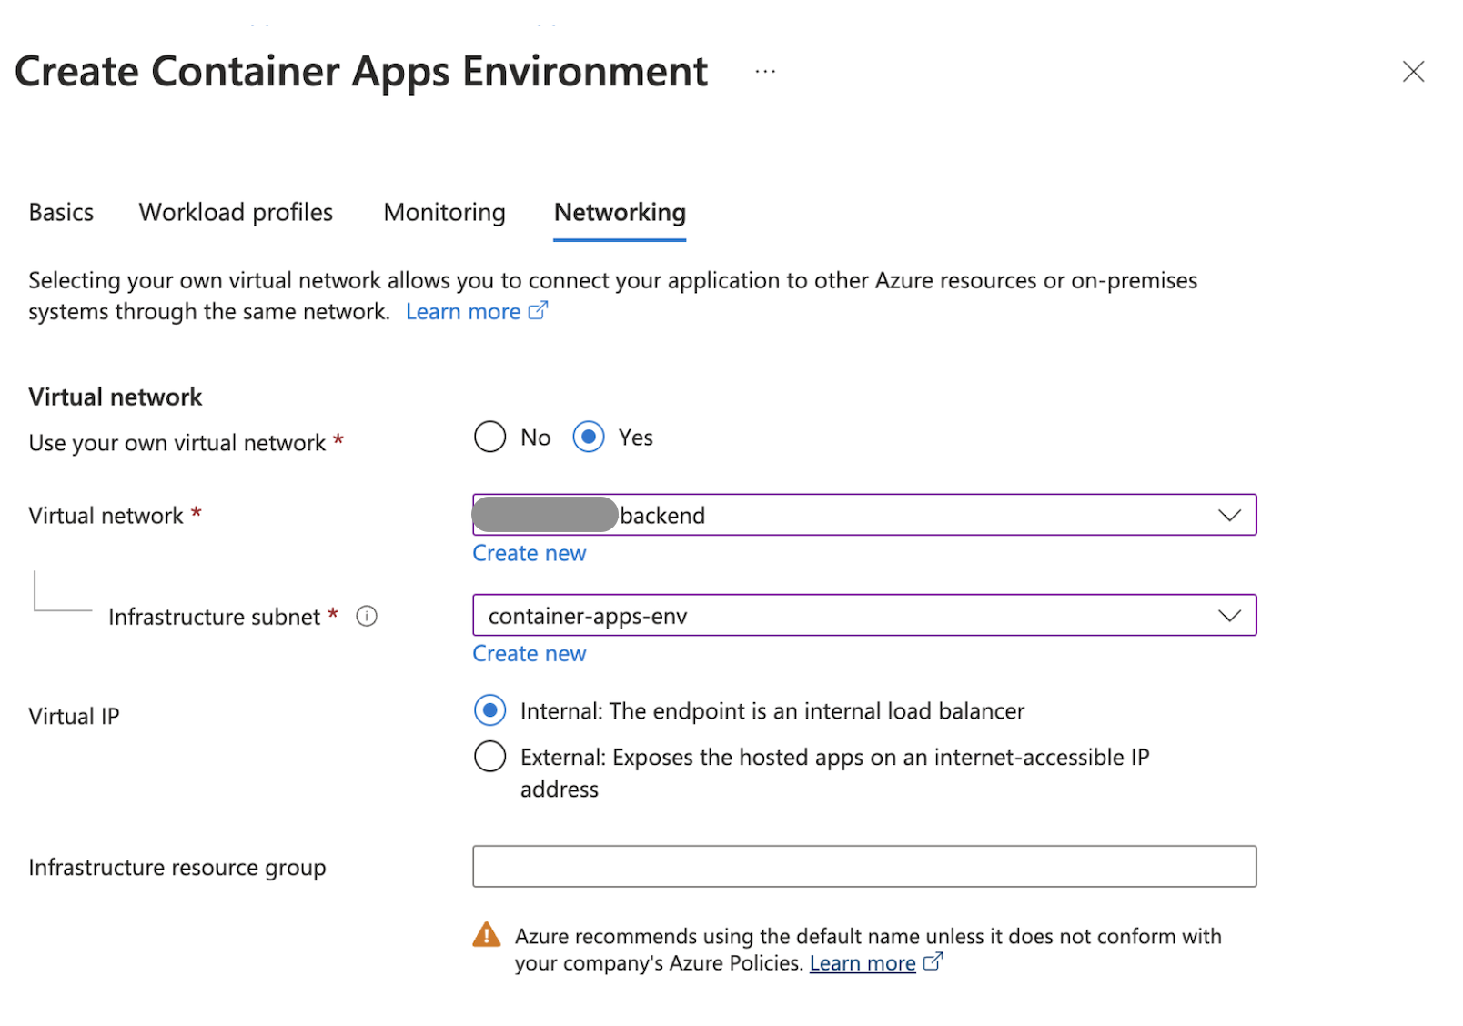Select the Networking tab
The width and height of the screenshot is (1463, 1026).
click(x=620, y=213)
